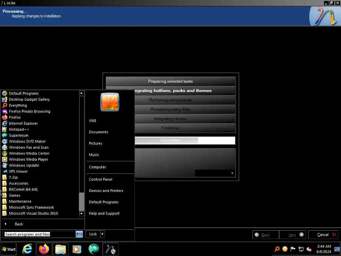Open Supermium from the taskbar
The image size is (341, 256).
[94, 249]
